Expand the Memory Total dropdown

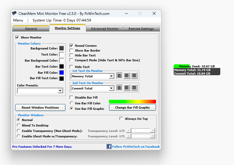click(x=111, y=76)
